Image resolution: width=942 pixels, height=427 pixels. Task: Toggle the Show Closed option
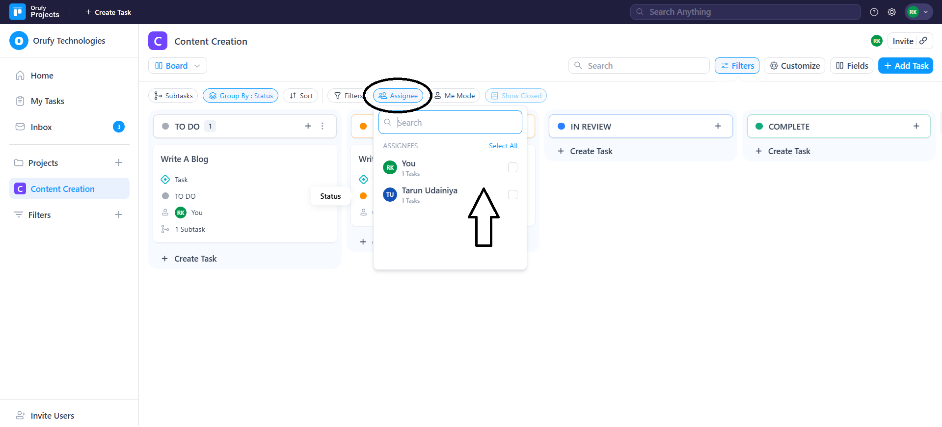[515, 96]
